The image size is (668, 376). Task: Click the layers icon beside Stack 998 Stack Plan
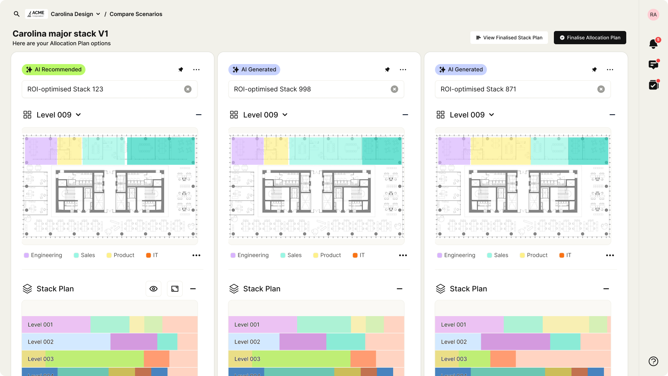[x=234, y=289]
